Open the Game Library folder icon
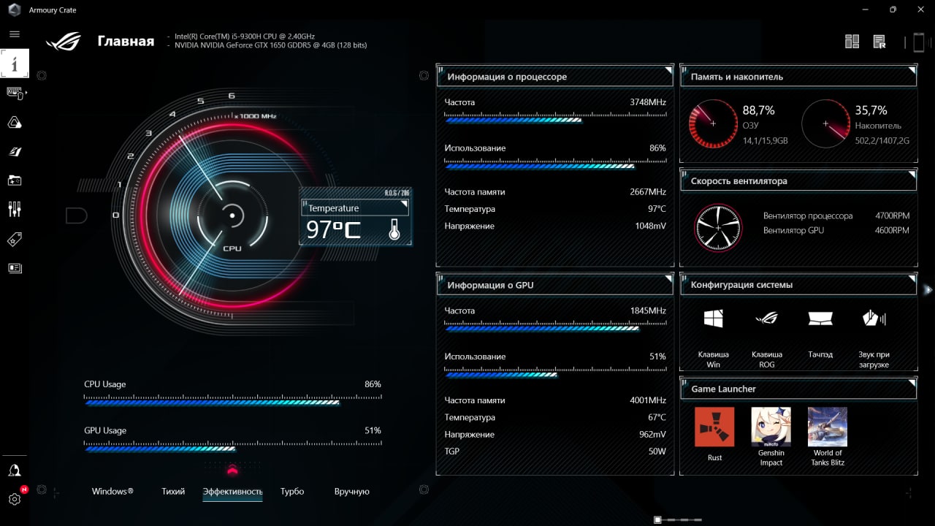Image resolution: width=935 pixels, height=526 pixels. click(15, 180)
